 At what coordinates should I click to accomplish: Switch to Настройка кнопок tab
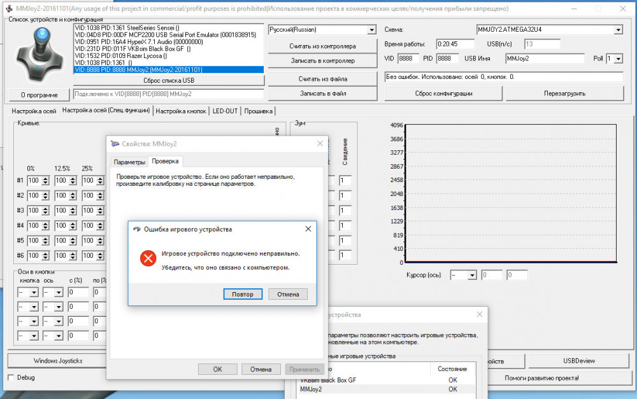click(181, 111)
